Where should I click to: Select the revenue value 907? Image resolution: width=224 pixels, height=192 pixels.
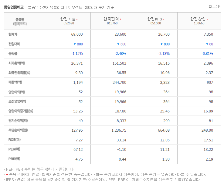pyautogui.click(x=210, y=83)
